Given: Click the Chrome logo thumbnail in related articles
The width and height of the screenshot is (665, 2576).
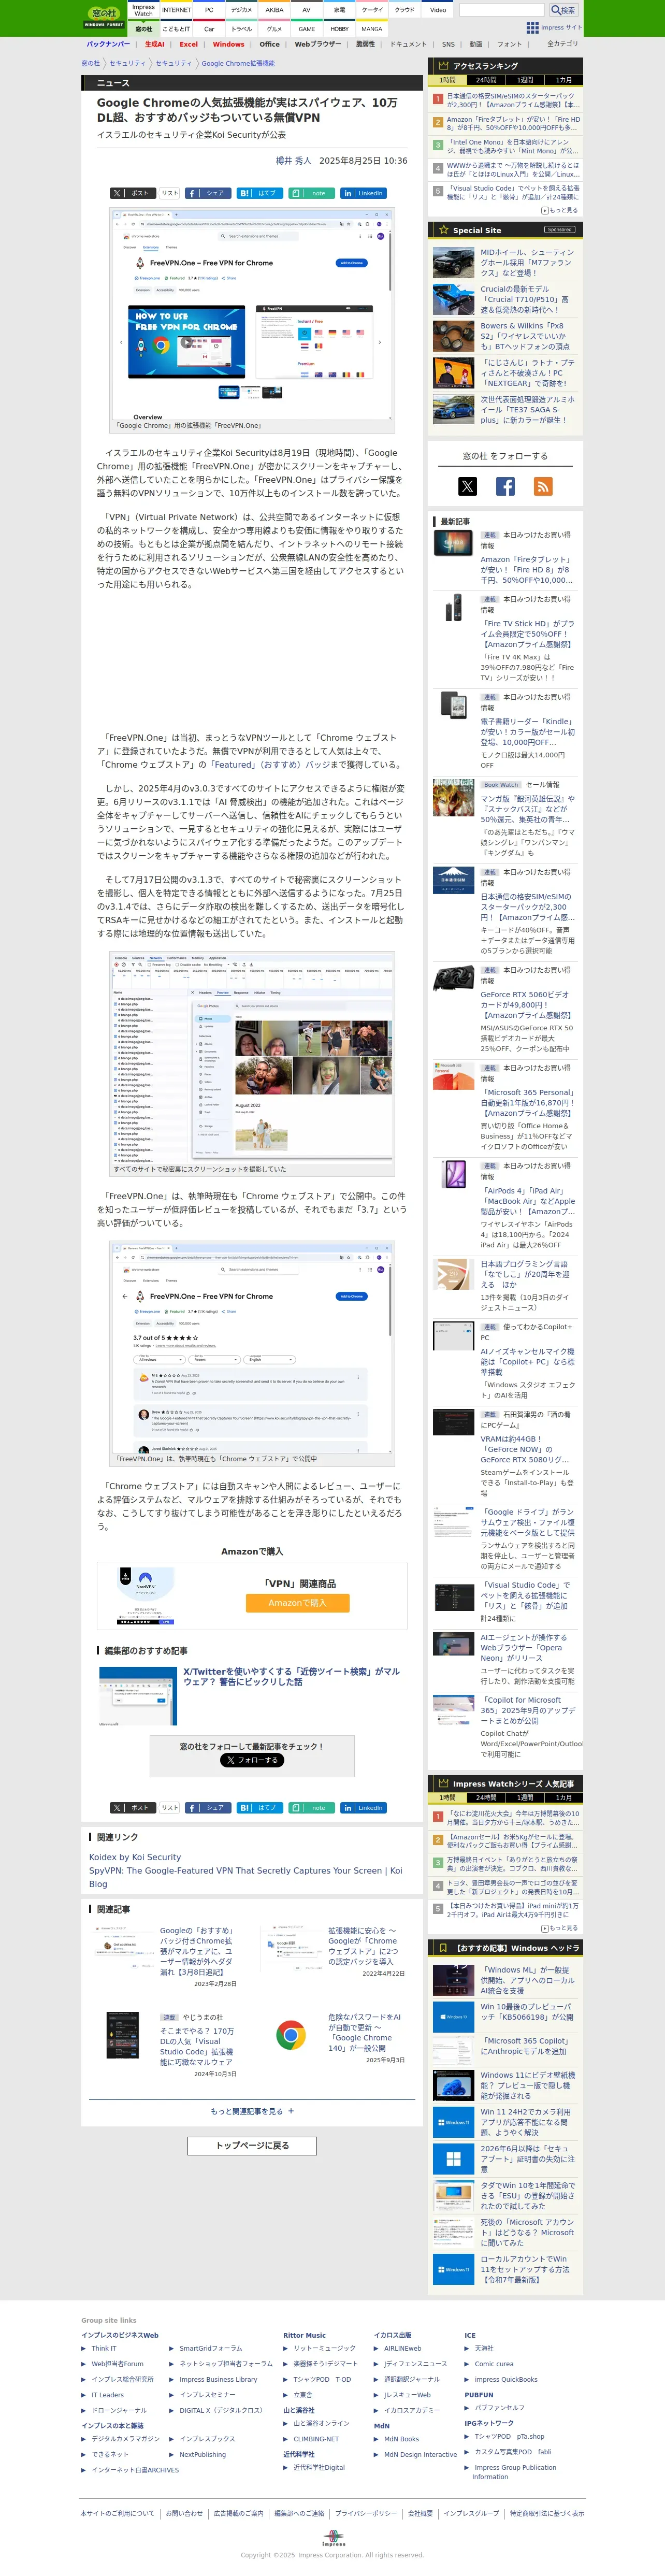Looking at the screenshot, I should [x=291, y=2034].
